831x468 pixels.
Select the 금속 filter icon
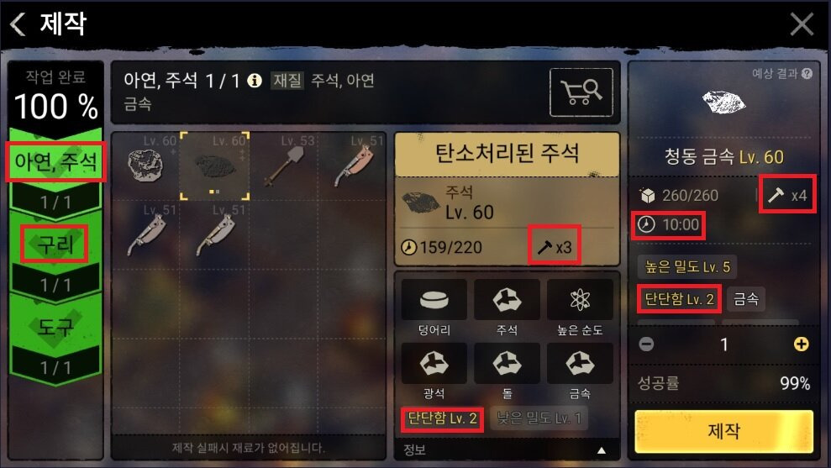coord(580,364)
